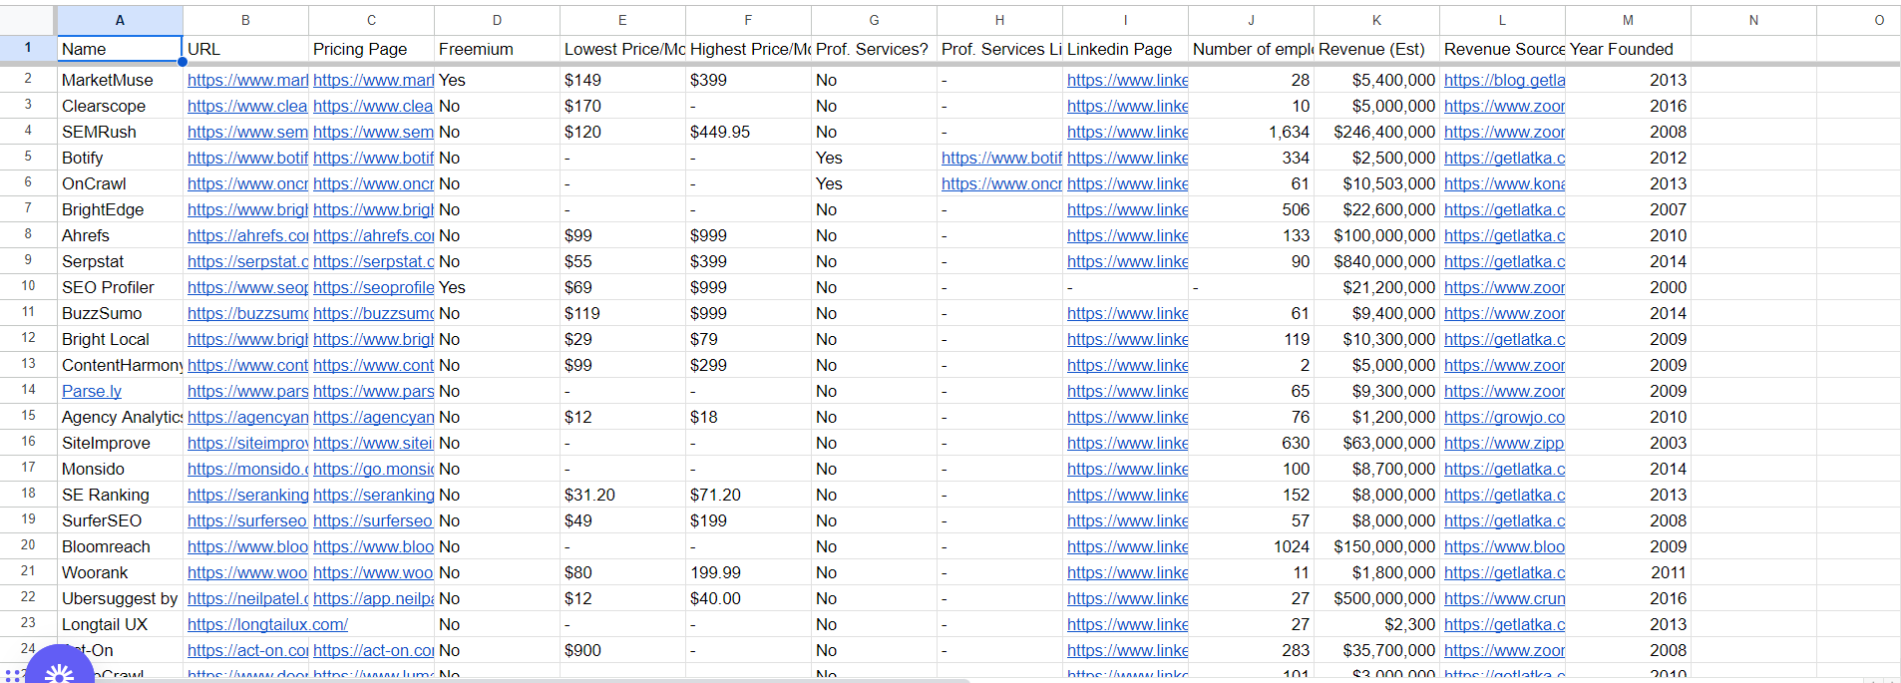Open Serpstat's pricing page link
The height and width of the screenshot is (683, 1901).
pos(373,261)
